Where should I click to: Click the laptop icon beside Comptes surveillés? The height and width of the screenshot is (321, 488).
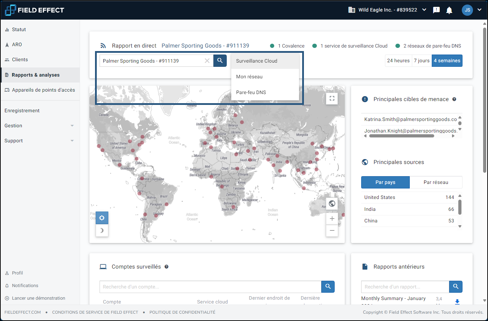(x=103, y=267)
